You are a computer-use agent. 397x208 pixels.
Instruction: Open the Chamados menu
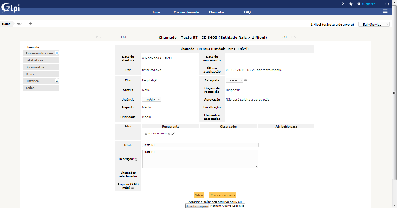click(x=216, y=12)
